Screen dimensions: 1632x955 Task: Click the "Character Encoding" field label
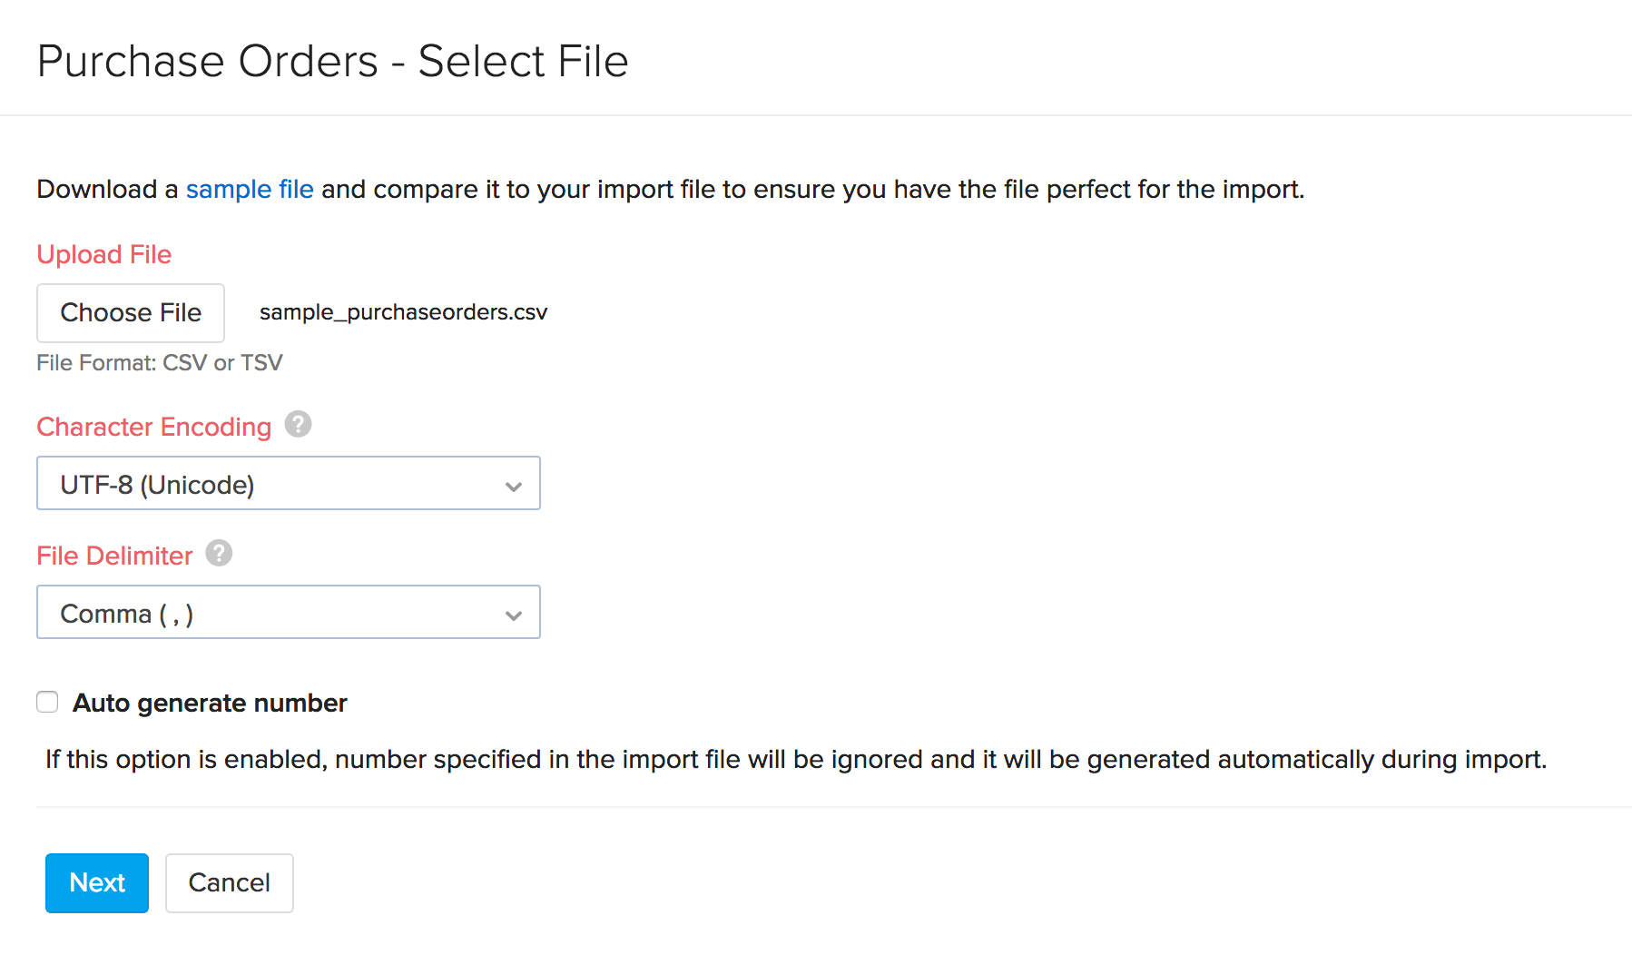[x=153, y=427]
